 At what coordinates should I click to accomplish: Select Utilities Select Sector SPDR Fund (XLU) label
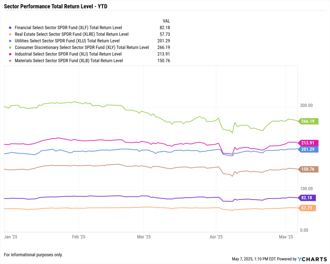tap(67, 41)
